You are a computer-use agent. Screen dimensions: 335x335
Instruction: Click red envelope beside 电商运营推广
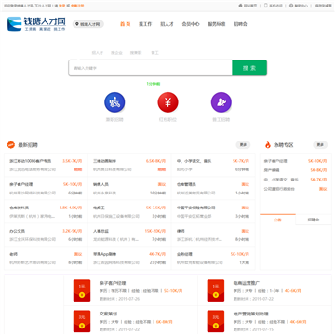pyautogui.click(x=216, y=290)
